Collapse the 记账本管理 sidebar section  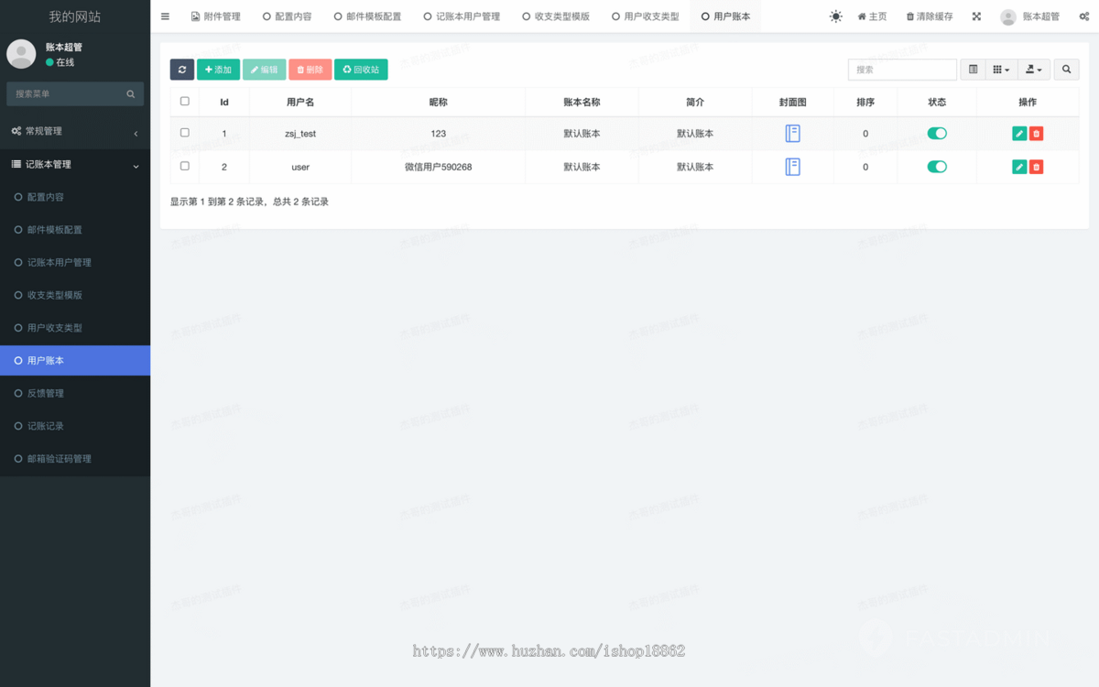(x=75, y=164)
